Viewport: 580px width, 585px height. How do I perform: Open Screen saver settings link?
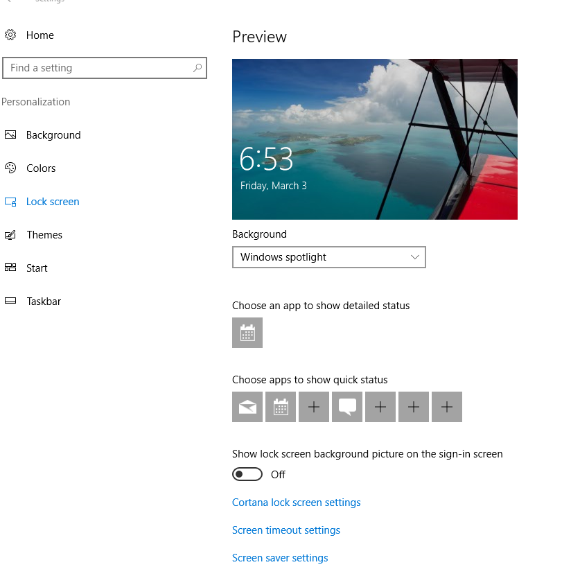point(280,558)
